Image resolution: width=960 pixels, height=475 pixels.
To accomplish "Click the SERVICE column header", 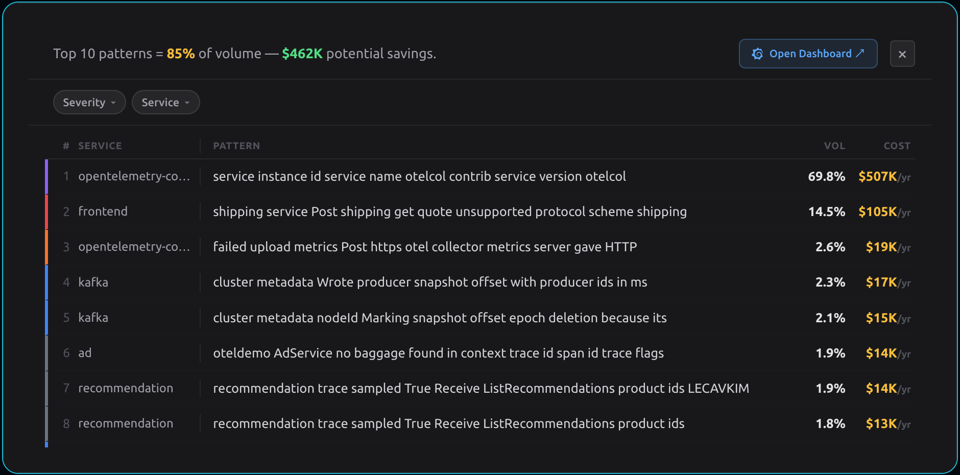I will pyautogui.click(x=100, y=146).
